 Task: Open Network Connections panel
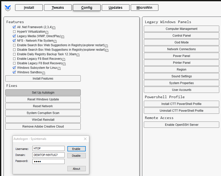click(182, 49)
